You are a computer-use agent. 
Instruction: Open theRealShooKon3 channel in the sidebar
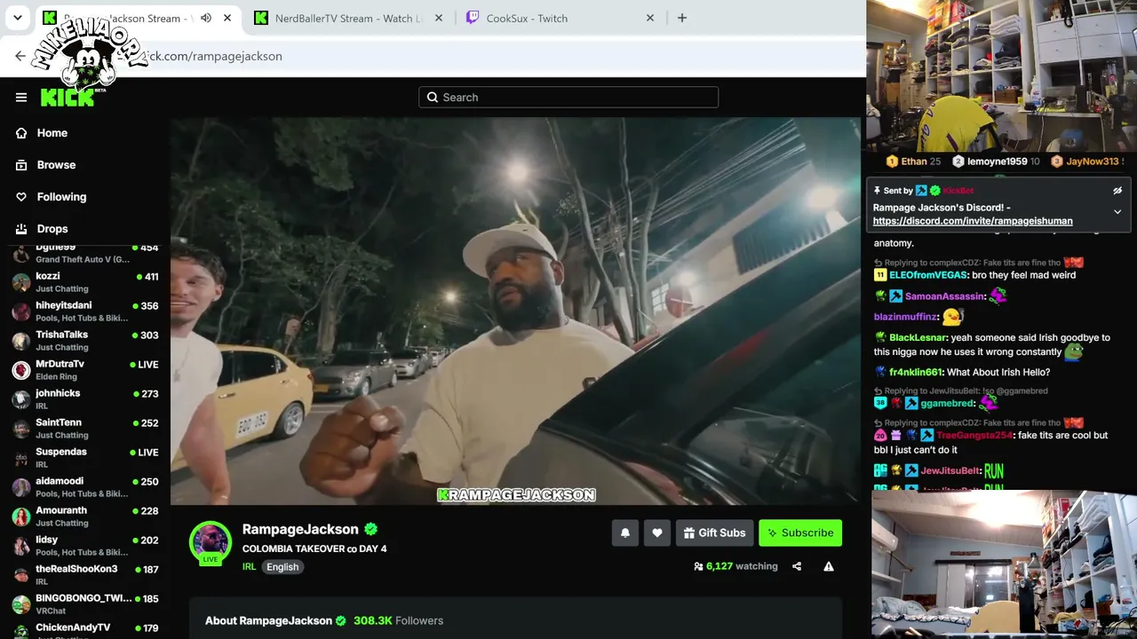[x=85, y=575]
